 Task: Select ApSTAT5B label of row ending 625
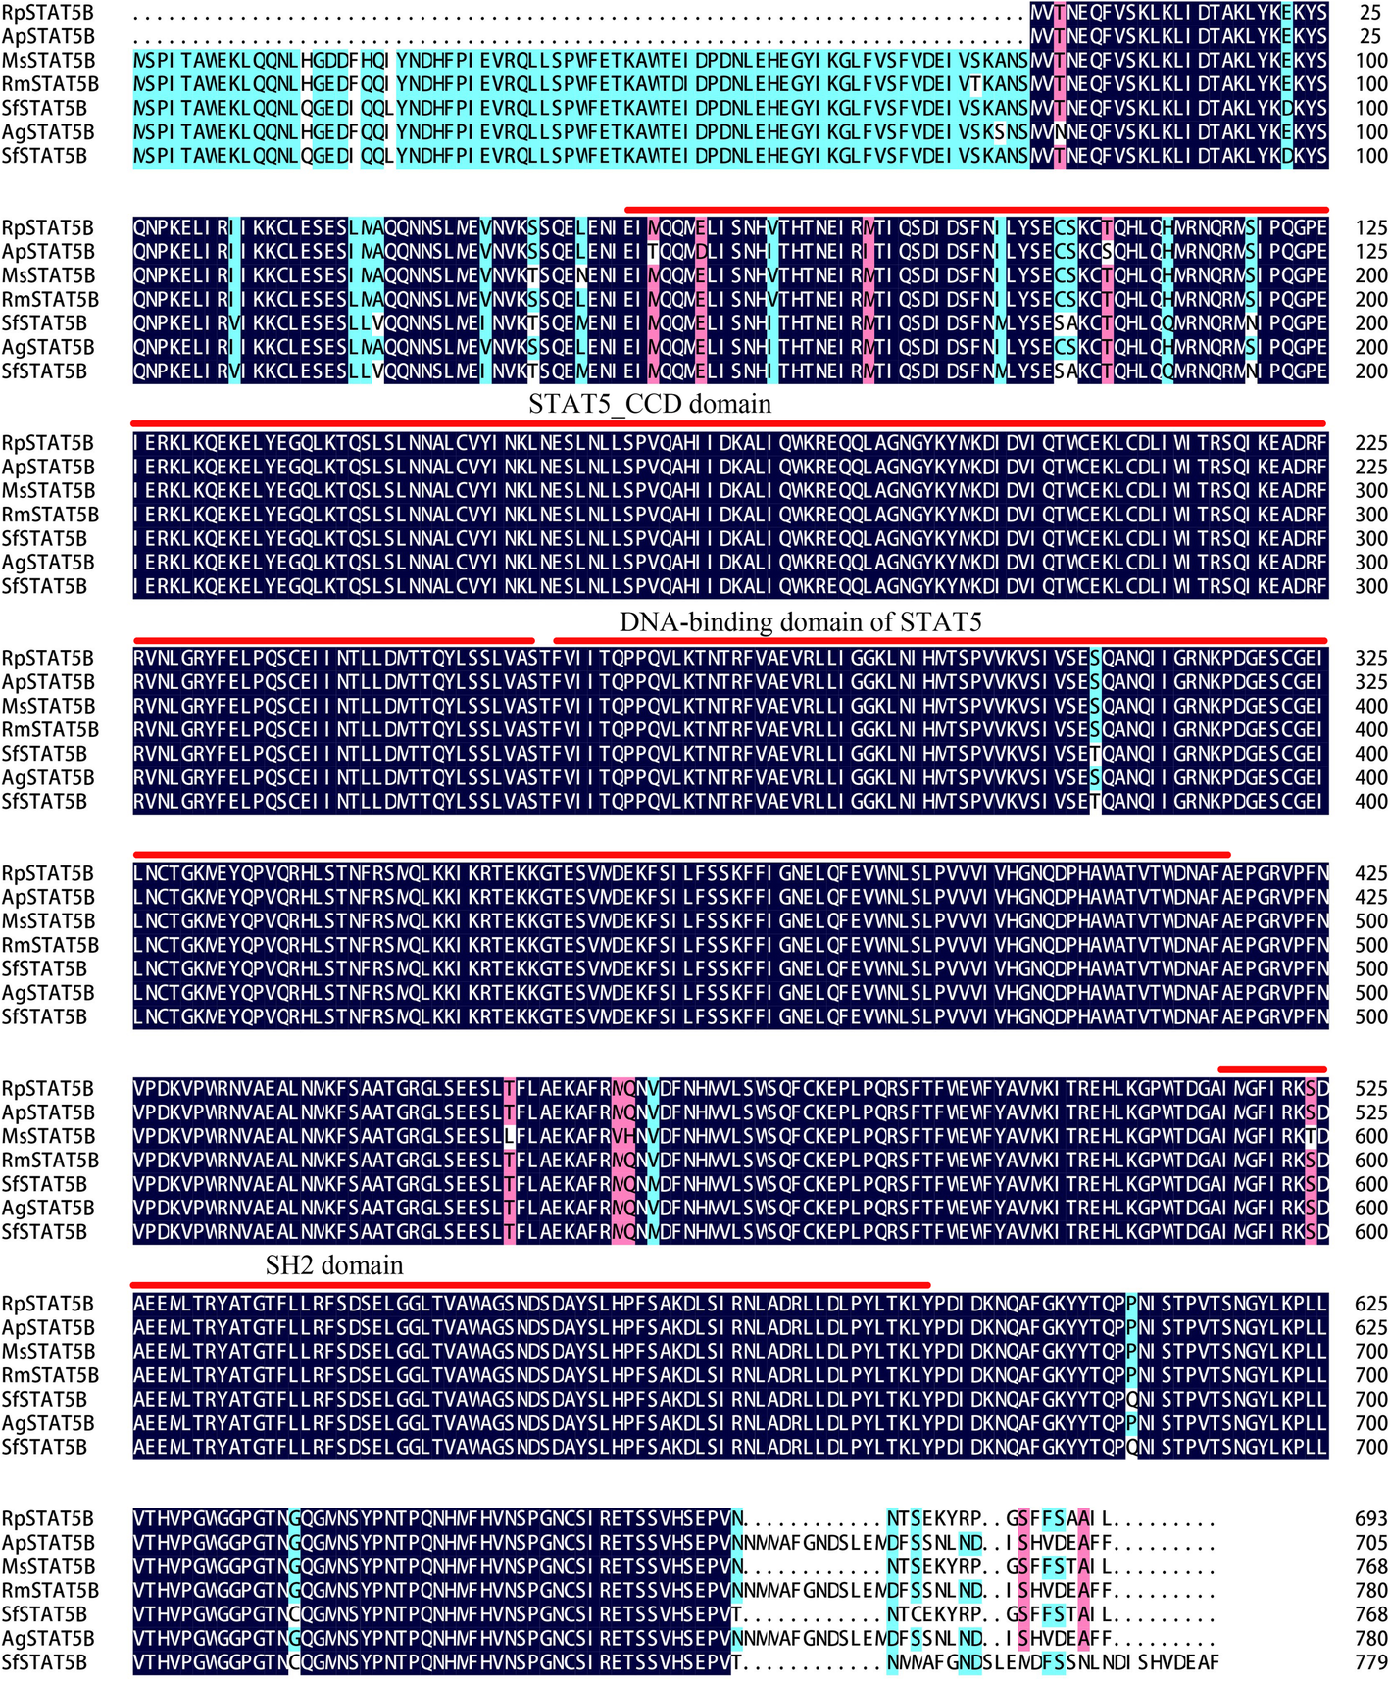(x=48, y=1328)
